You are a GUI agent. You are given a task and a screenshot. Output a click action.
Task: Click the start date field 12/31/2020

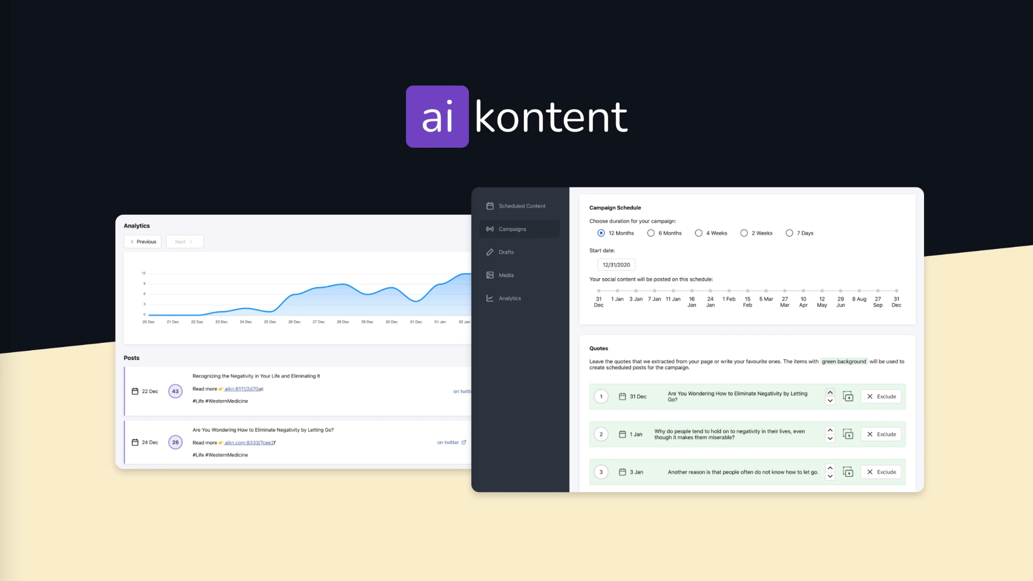[x=616, y=265]
